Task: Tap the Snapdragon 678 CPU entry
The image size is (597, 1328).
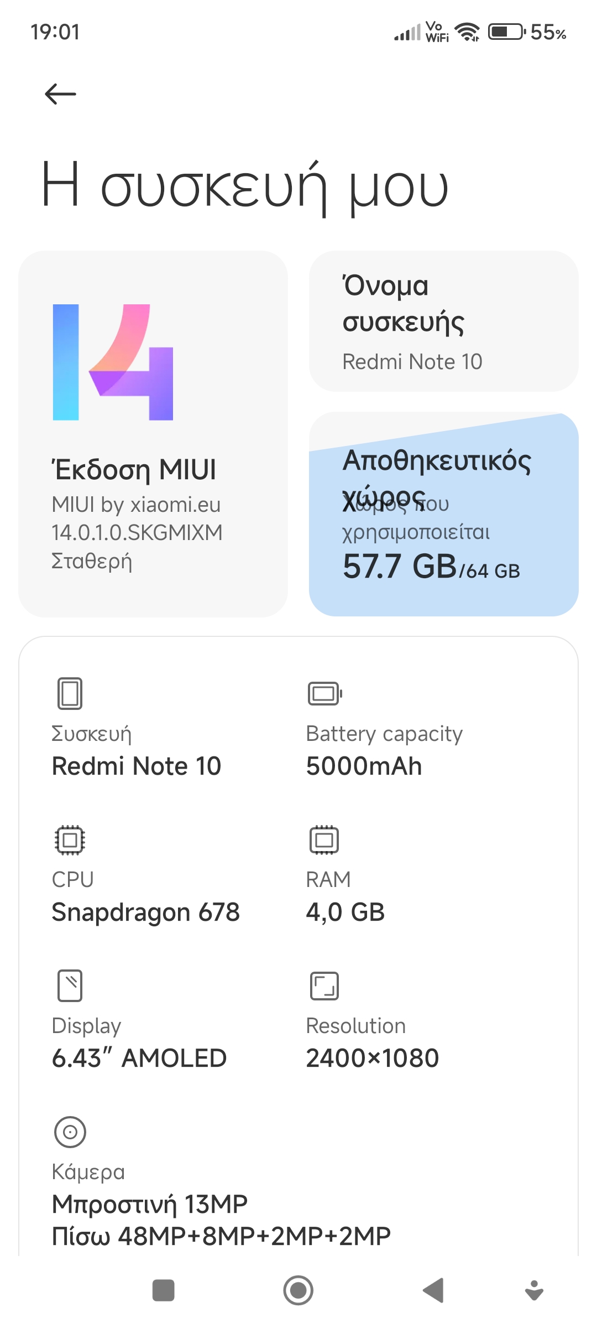Action: pyautogui.click(x=146, y=912)
